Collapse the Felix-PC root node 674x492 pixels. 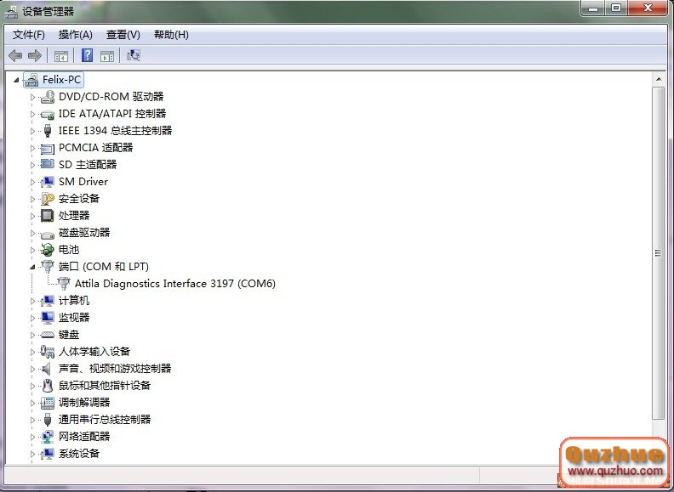pyautogui.click(x=16, y=80)
